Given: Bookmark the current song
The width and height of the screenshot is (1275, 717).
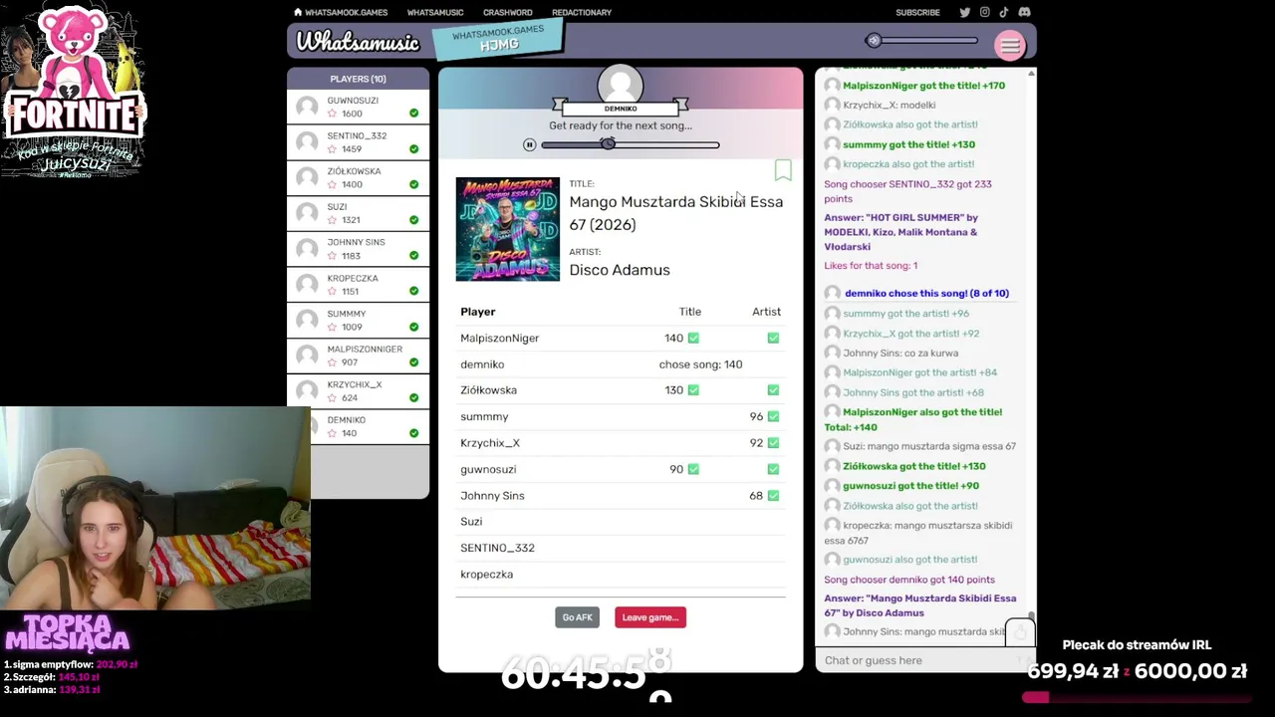Looking at the screenshot, I should click(783, 171).
